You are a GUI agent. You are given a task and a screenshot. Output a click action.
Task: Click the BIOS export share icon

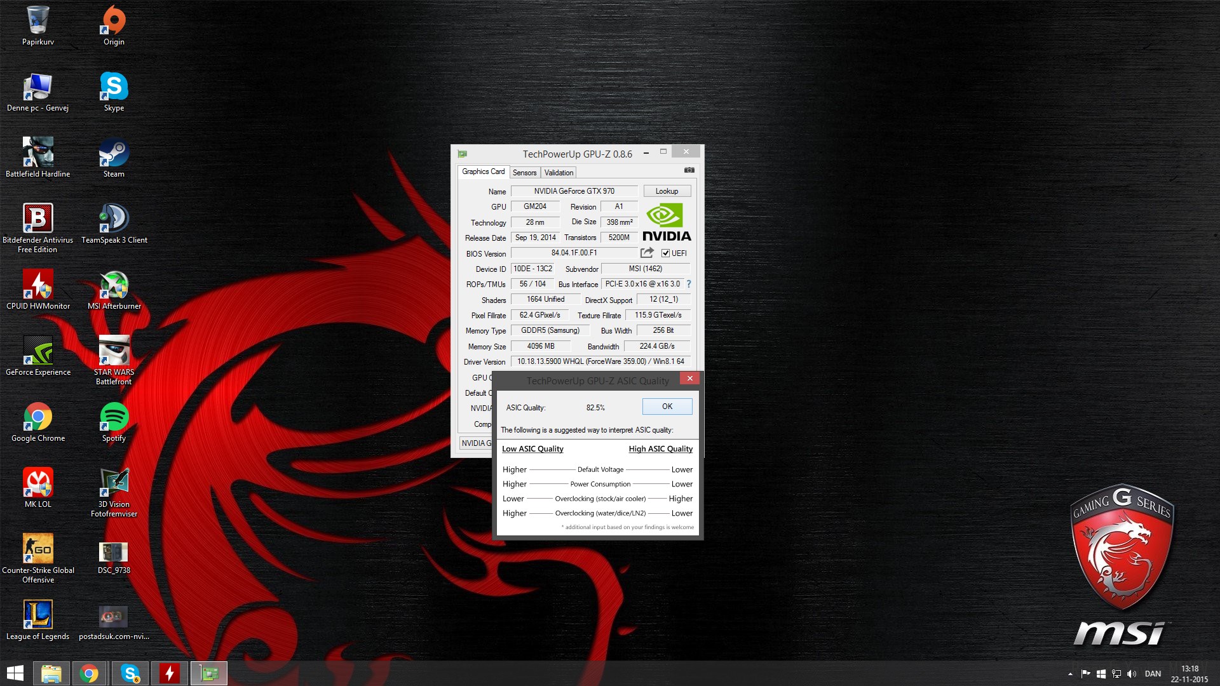(x=647, y=253)
